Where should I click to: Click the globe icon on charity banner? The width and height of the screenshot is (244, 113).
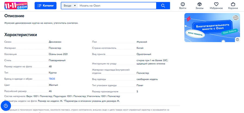pyautogui.click(x=236, y=18)
